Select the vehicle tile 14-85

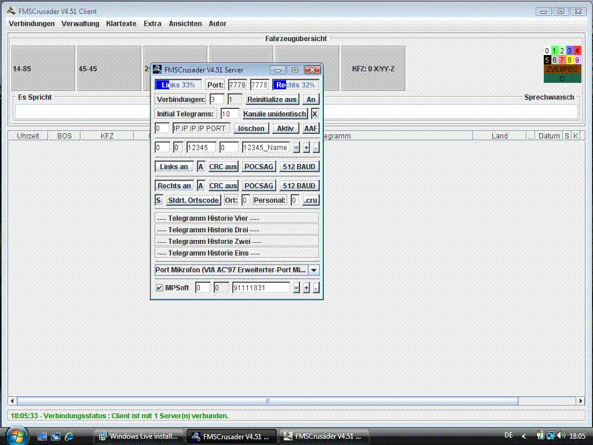(43, 68)
